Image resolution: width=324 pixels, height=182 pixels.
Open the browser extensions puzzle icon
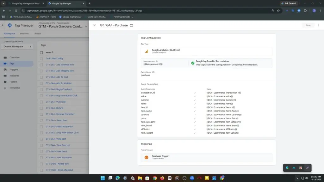coord(305,10)
